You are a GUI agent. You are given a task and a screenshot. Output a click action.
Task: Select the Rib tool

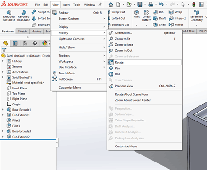[x=159, y=12]
